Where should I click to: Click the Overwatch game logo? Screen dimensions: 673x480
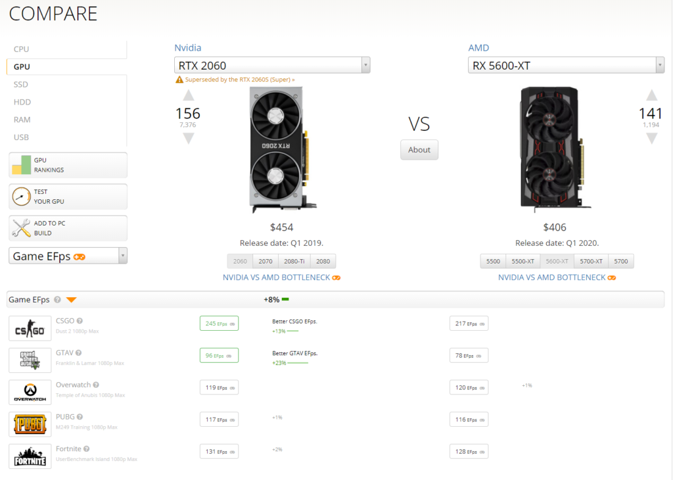[x=30, y=393]
